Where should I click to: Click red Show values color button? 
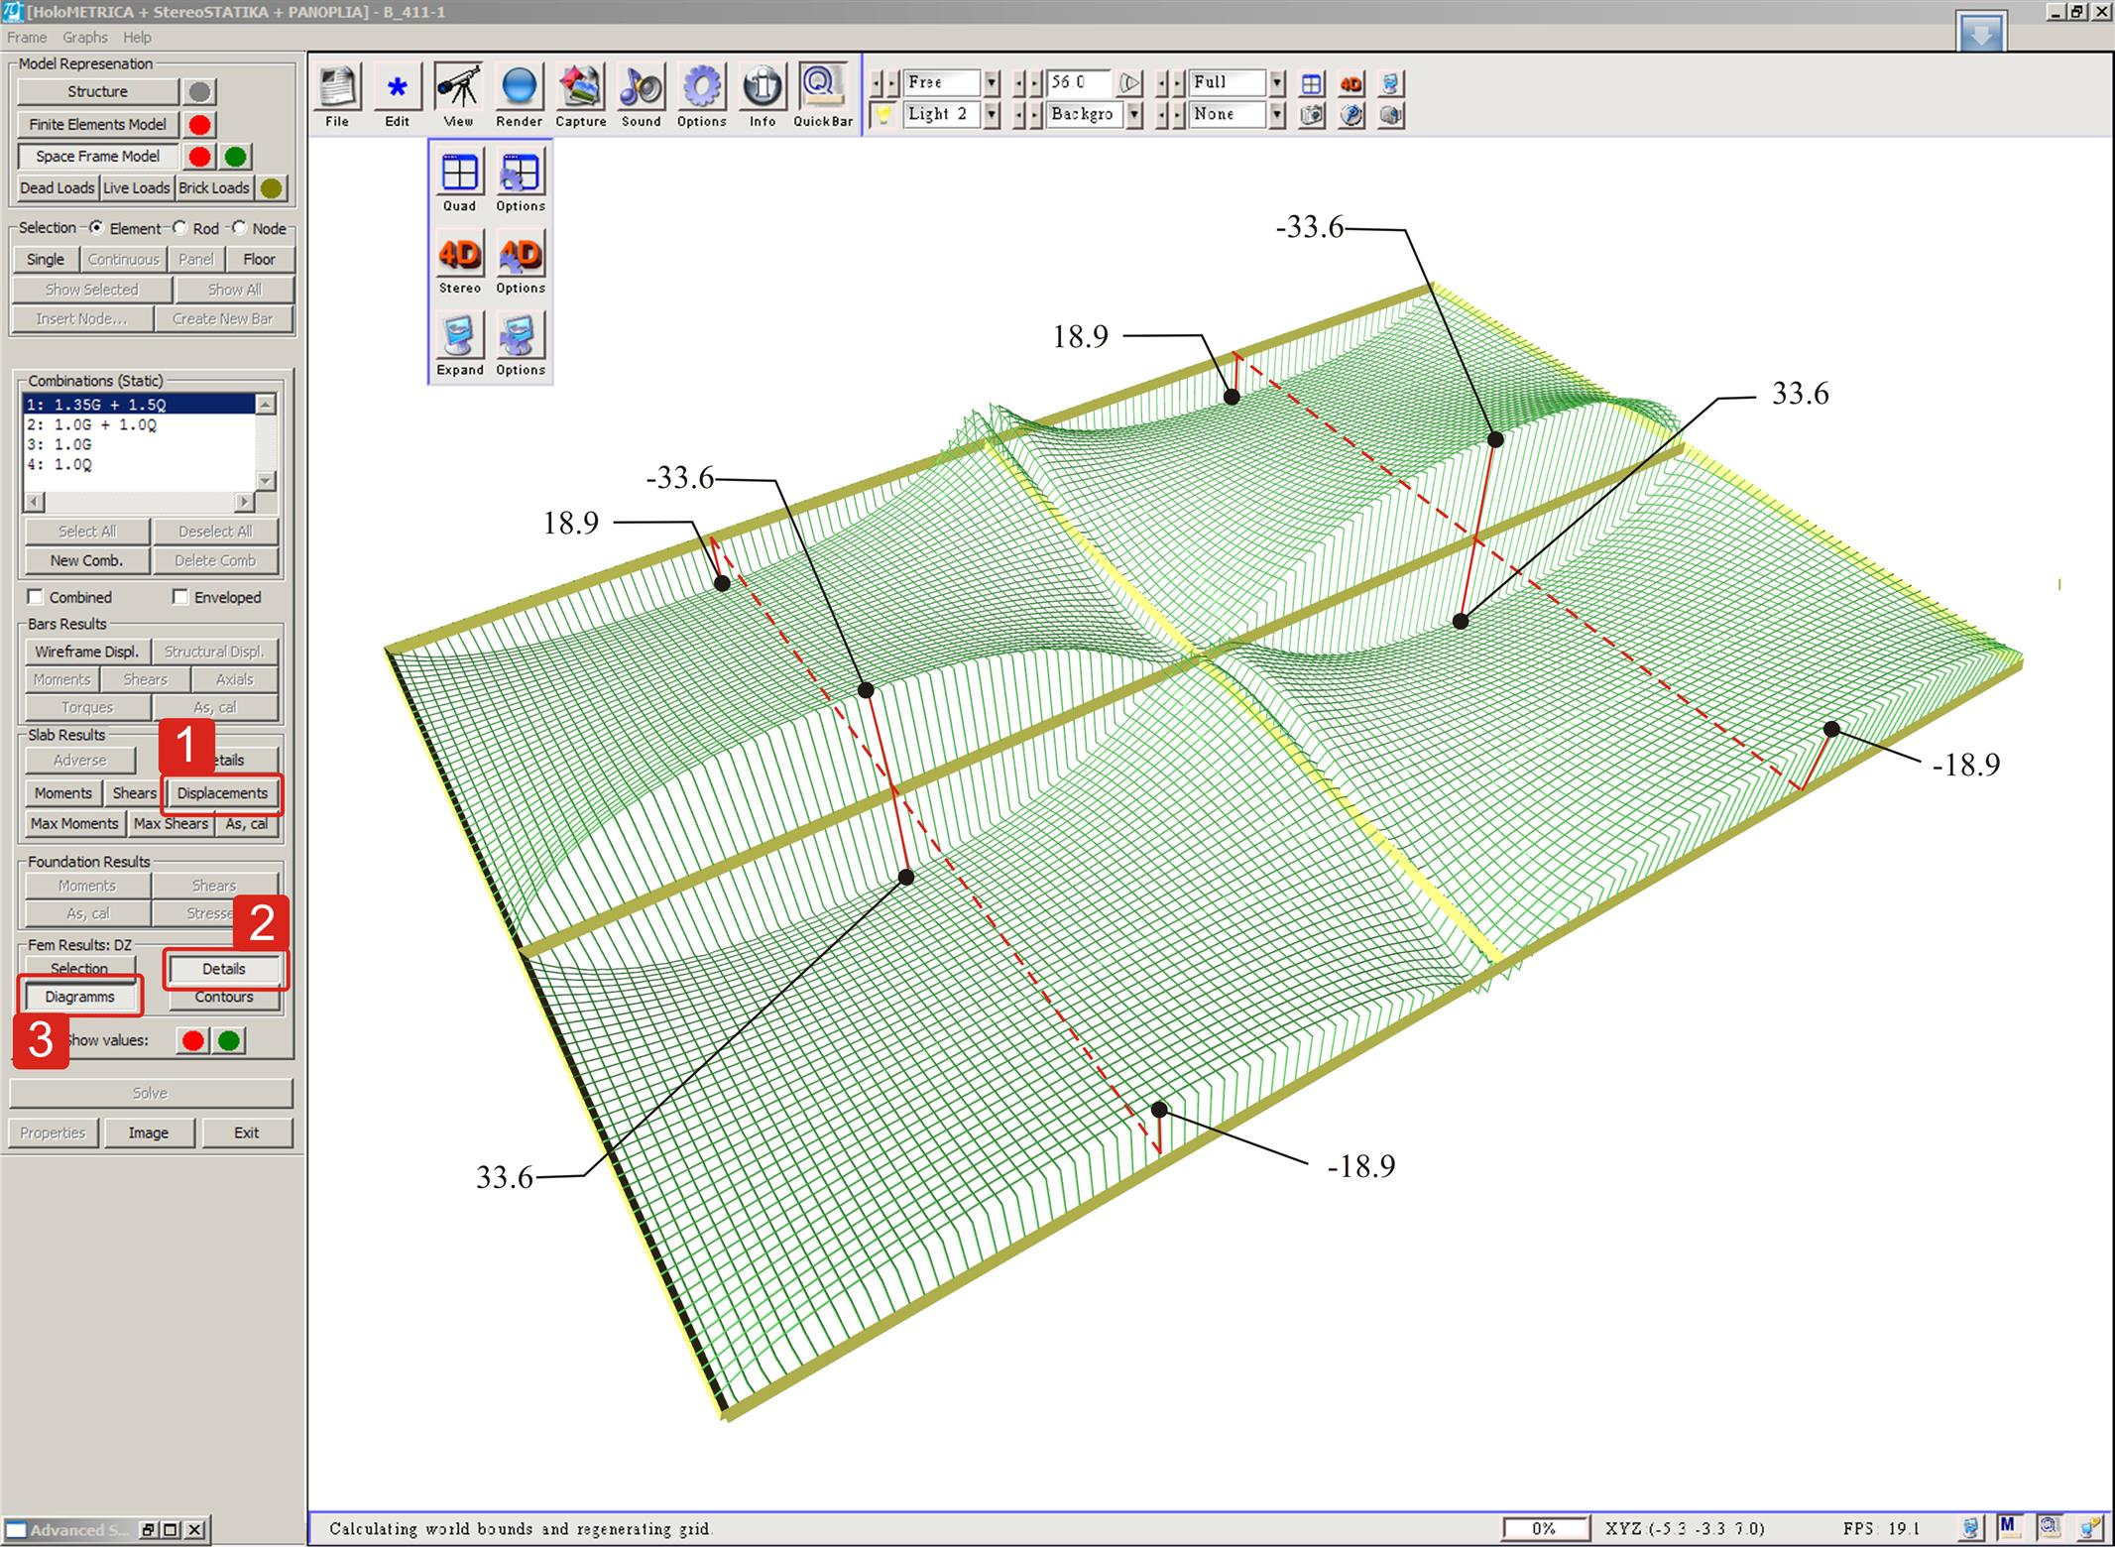click(193, 1040)
